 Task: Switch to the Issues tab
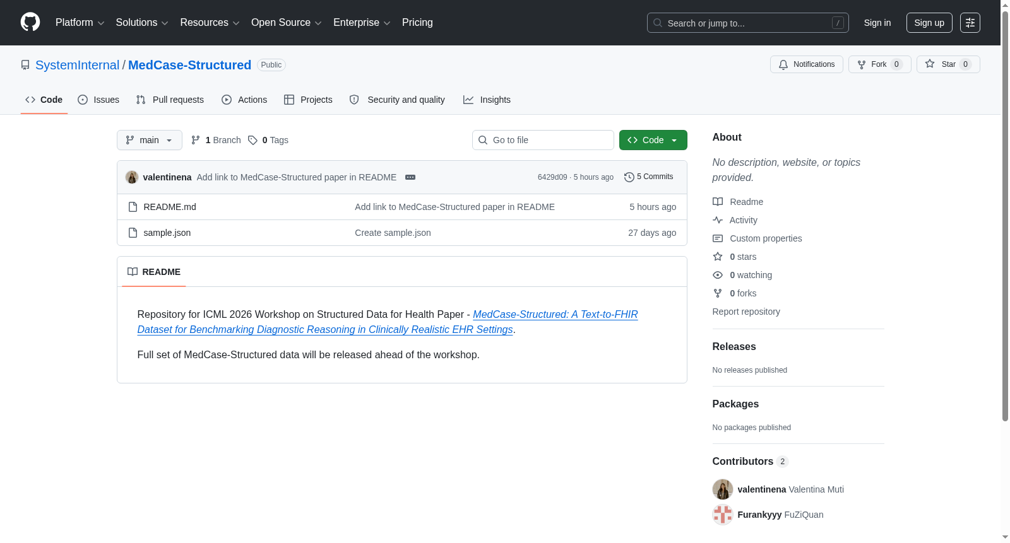coord(98,100)
